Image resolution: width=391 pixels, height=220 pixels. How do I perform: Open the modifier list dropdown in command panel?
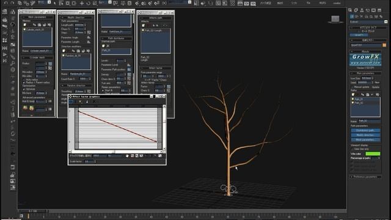click(386, 22)
